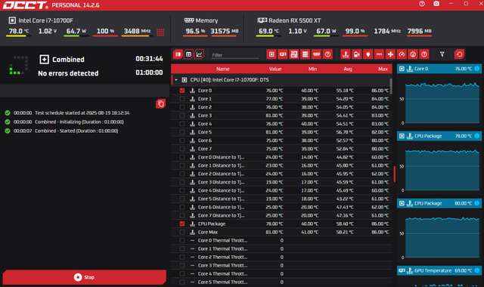
Task: Open the help question mark in title bar
Action: point(422,4)
